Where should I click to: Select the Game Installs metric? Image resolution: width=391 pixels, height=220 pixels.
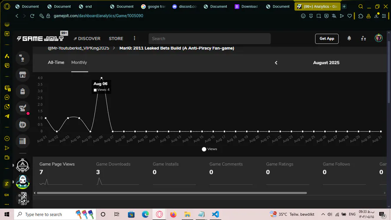(x=174, y=173)
